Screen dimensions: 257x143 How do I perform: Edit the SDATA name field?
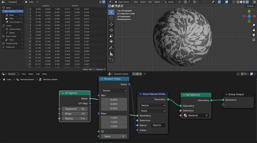point(158,125)
